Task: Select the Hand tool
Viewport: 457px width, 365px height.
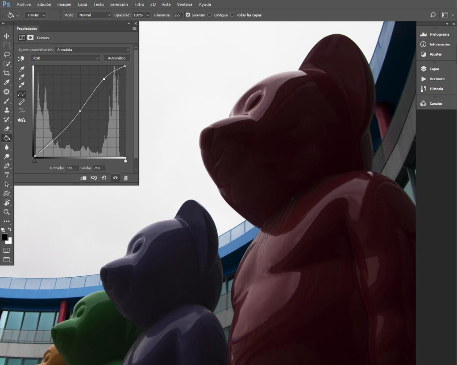Action: coord(6,203)
